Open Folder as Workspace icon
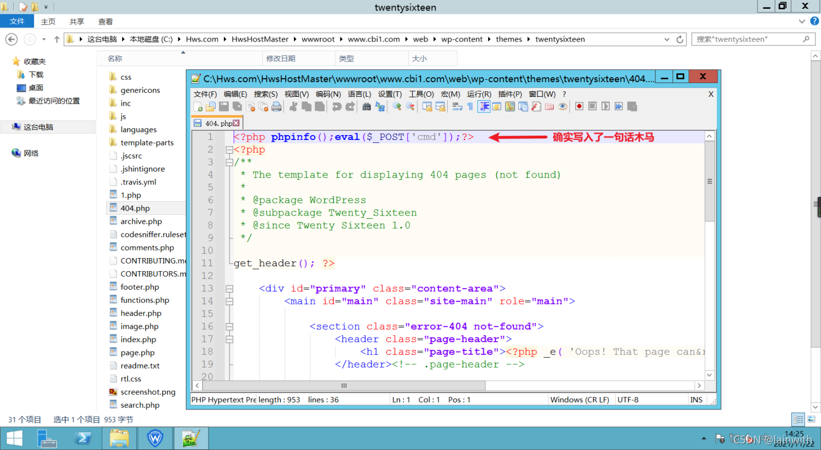Screen dimensions: 821x450 550,107
